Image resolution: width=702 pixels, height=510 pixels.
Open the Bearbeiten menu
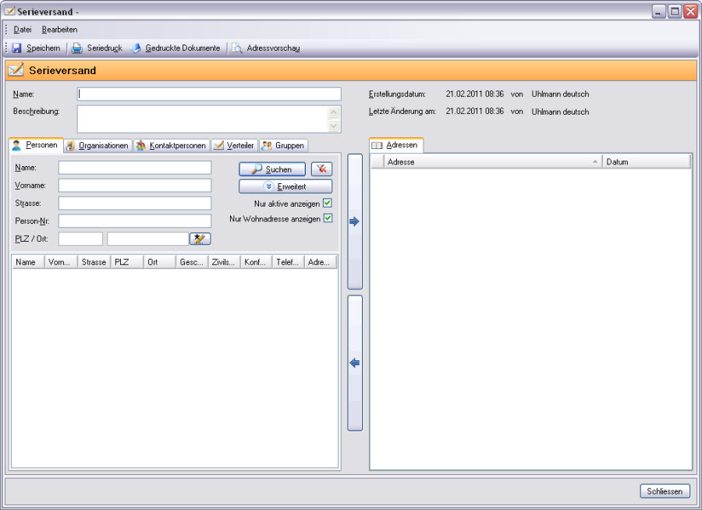coord(59,30)
